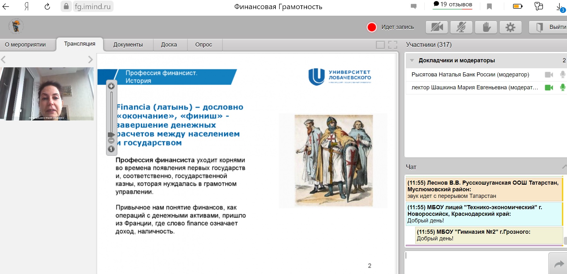This screenshot has height=274, width=567.
Task: Show previous video with left chevron
Action: click(3, 59)
